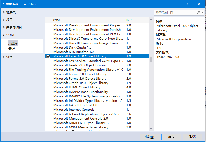Select Microsoft File Tracing Automation Library v1.0
Screen dimensions: 206x142
coord(97,70)
